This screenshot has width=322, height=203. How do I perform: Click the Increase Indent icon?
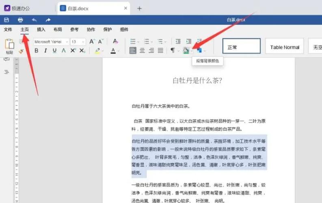click(x=189, y=41)
